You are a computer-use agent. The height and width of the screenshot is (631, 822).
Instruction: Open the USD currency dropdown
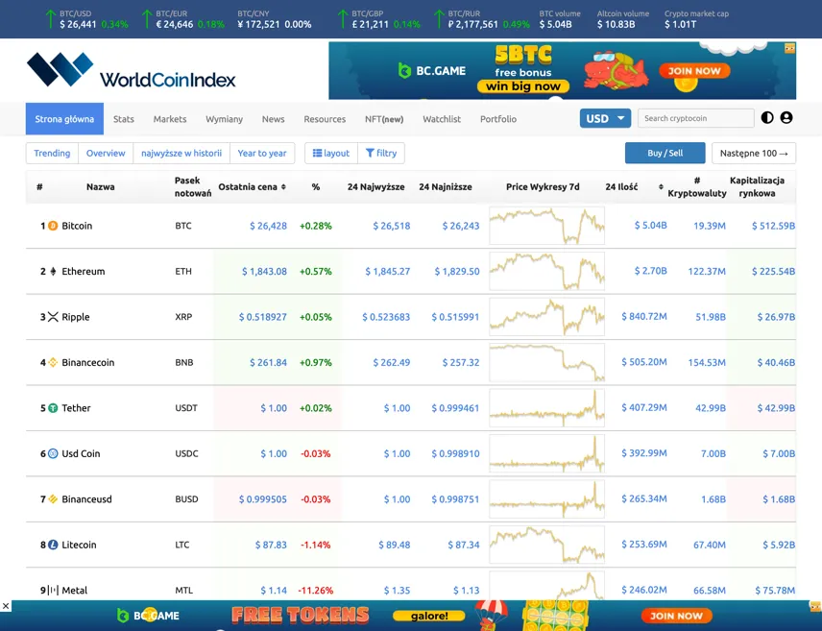point(605,118)
